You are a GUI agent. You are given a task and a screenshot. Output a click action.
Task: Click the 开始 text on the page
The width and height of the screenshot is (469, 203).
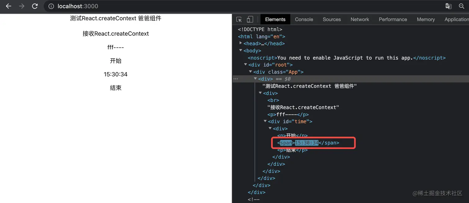tap(116, 61)
